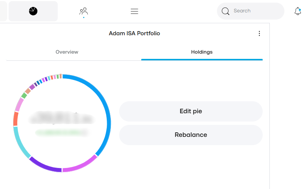
Task: Open the social community people icon
Action: coord(84,11)
